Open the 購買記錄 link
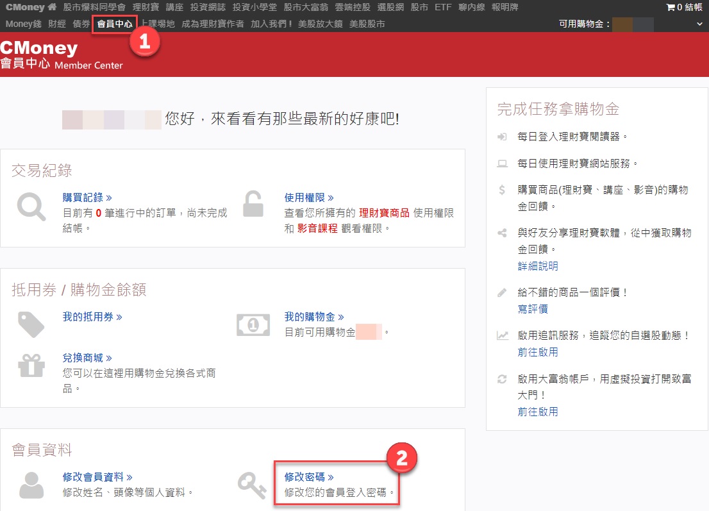 click(x=87, y=197)
